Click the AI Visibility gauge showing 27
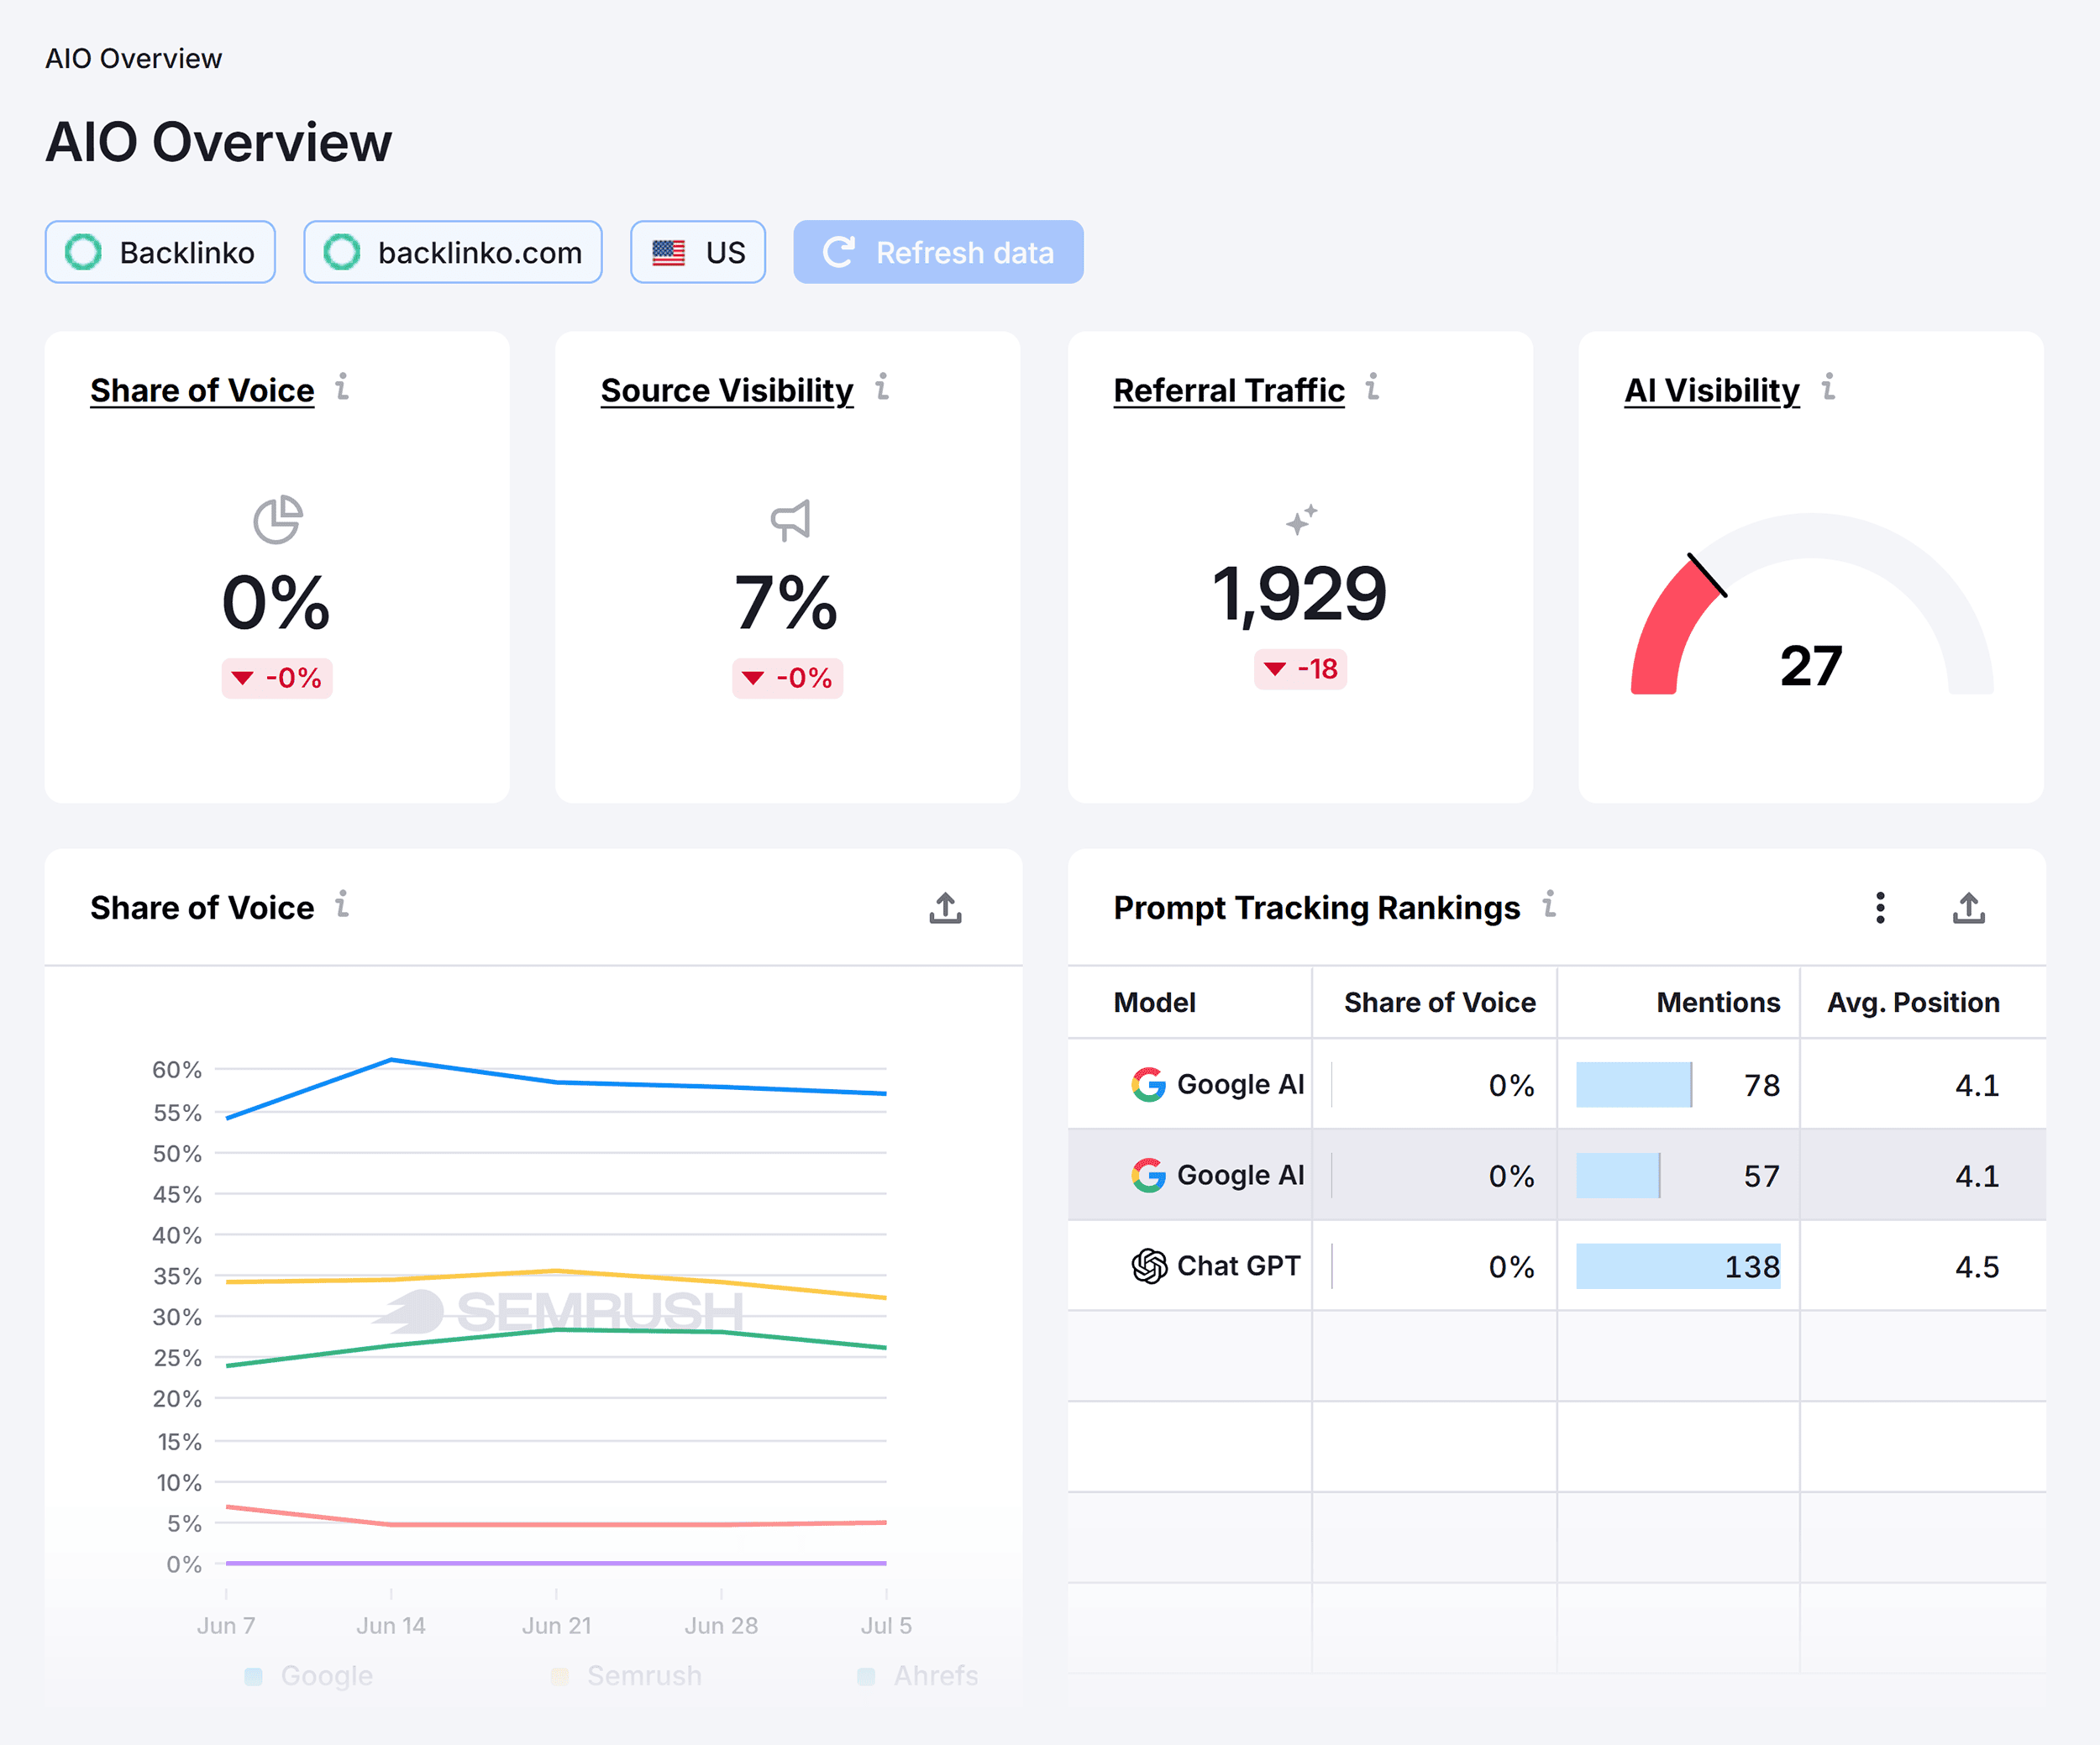Viewport: 2100px width, 1745px height. click(1812, 605)
